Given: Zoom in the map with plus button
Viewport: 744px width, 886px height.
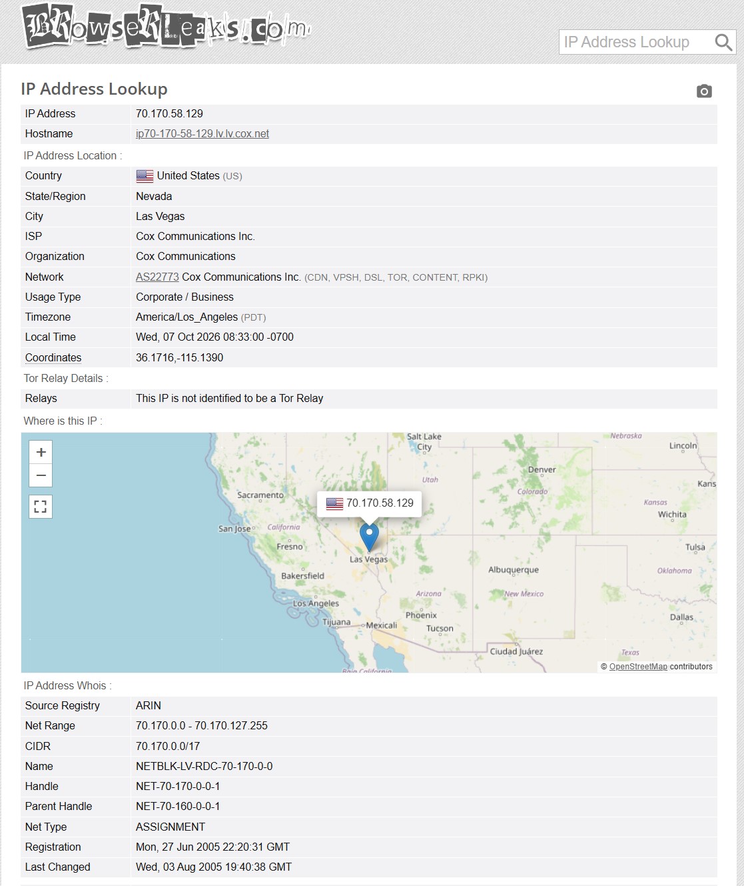Looking at the screenshot, I should (x=41, y=452).
